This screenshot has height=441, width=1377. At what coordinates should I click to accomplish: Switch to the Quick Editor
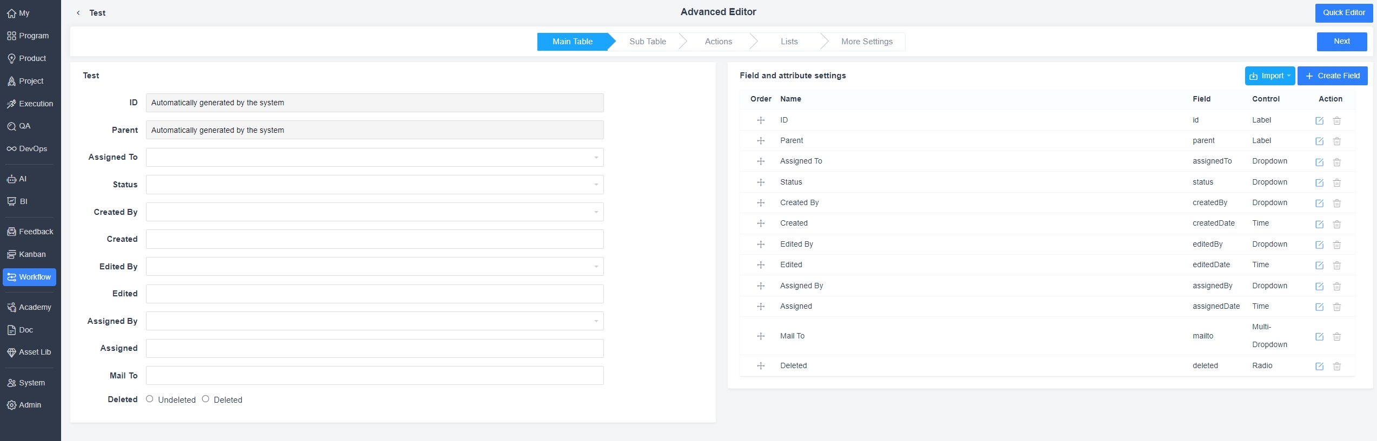click(x=1343, y=13)
